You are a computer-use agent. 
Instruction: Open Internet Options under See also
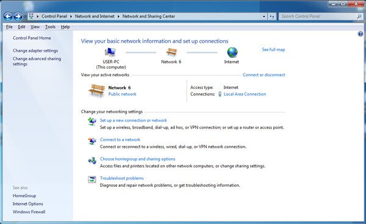coord(28,204)
